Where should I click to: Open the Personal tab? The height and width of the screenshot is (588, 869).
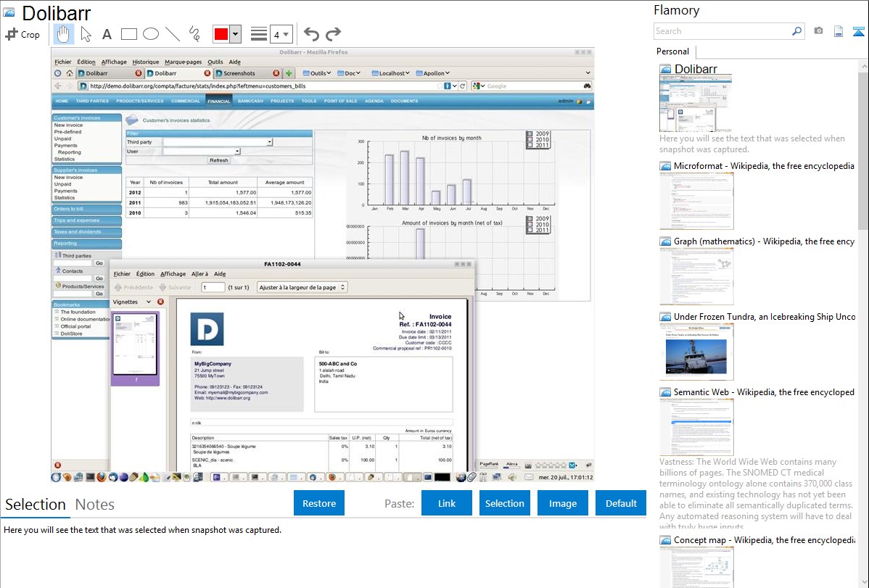[673, 51]
